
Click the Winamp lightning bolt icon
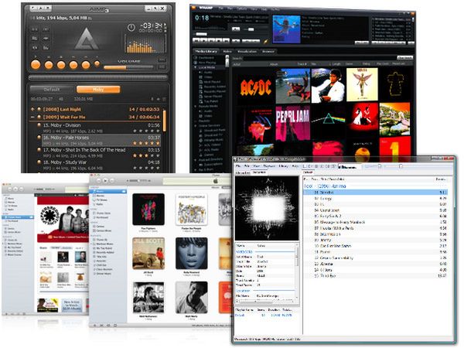point(265,42)
